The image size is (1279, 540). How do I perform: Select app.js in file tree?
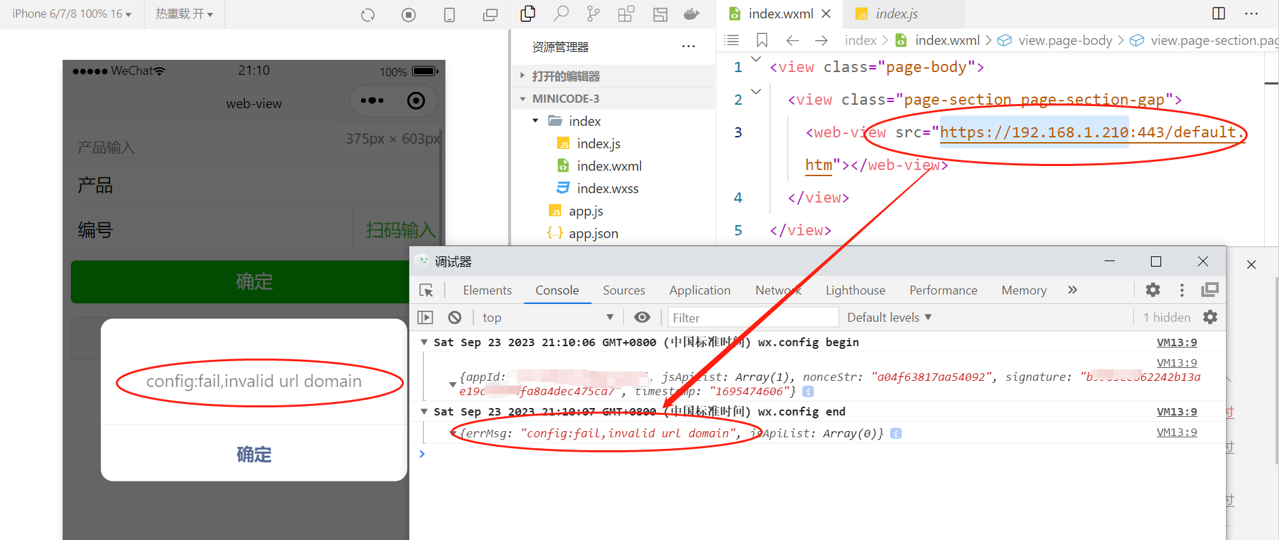[x=585, y=211]
